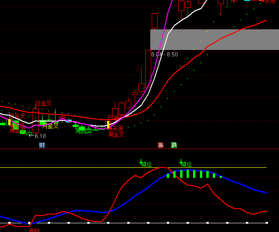Click the red 涨 rise marker icon

(x=160, y=145)
